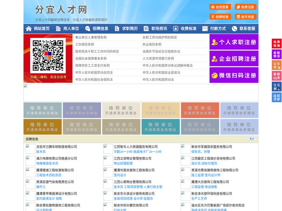Open the 全国年节及纪念日放假办法 link
The width and height of the screenshot is (282, 211).
(x=161, y=51)
